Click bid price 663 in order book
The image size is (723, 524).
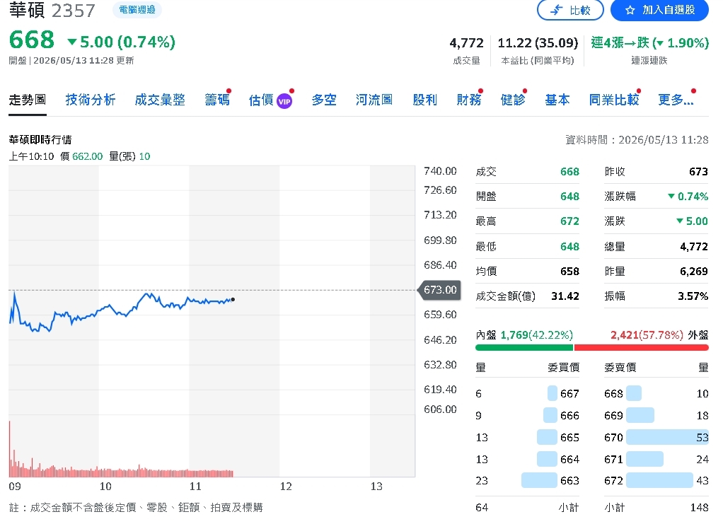(569, 481)
